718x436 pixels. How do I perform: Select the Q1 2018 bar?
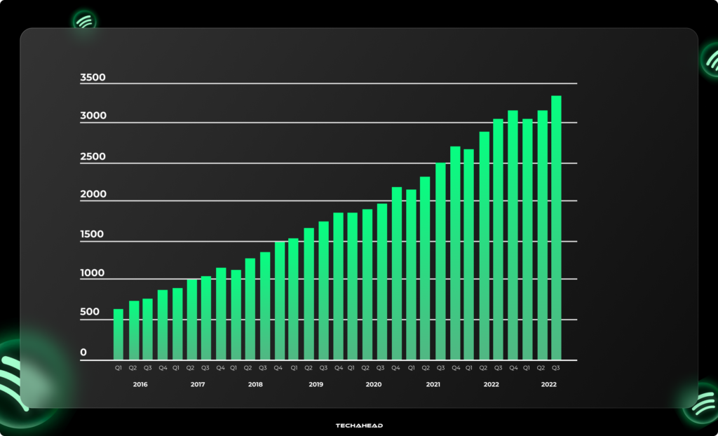coord(236,315)
